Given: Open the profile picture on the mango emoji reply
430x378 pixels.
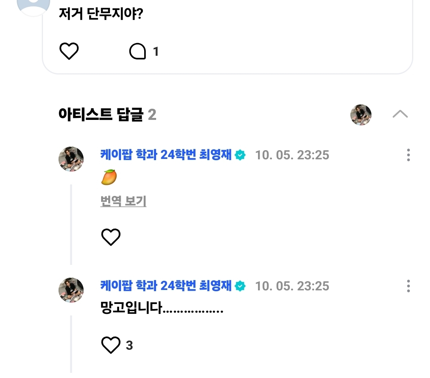Looking at the screenshot, I should click(x=71, y=159).
